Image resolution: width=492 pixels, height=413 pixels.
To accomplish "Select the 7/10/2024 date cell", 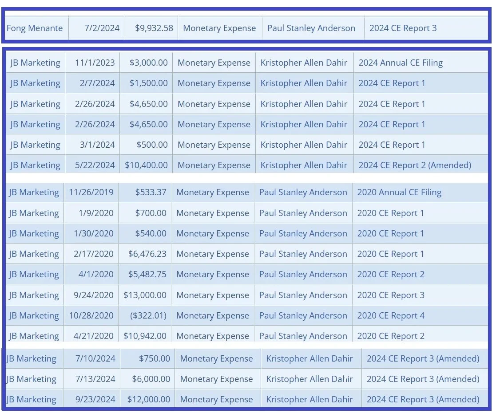I will 95,358.
